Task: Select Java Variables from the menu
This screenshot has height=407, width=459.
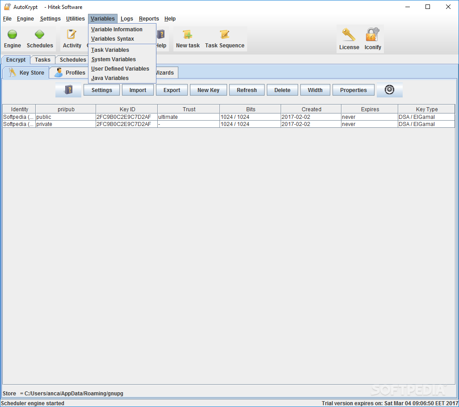Action: [x=122, y=78]
